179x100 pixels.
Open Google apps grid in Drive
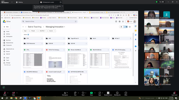coord(123,21)
